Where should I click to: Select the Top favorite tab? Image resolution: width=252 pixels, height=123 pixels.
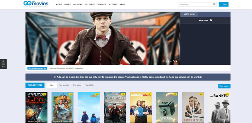pos(64,85)
